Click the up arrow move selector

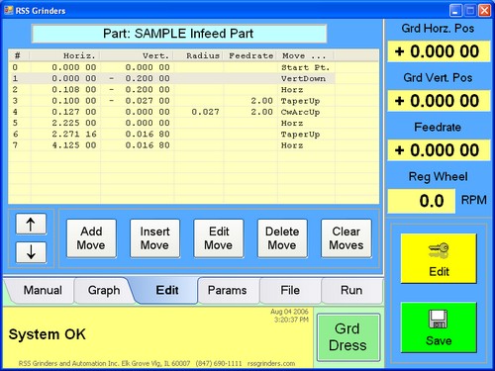click(x=31, y=225)
